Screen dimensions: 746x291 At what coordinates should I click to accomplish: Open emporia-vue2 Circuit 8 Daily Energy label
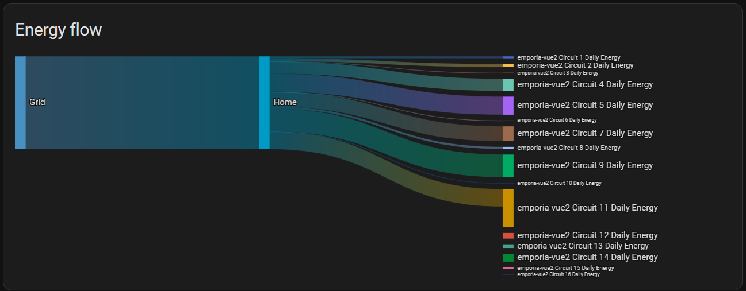point(569,148)
